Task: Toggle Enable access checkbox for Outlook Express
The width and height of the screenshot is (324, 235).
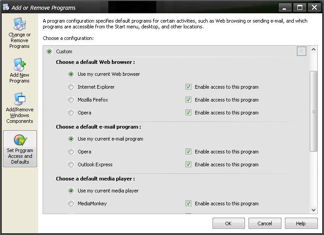Action: [188, 164]
